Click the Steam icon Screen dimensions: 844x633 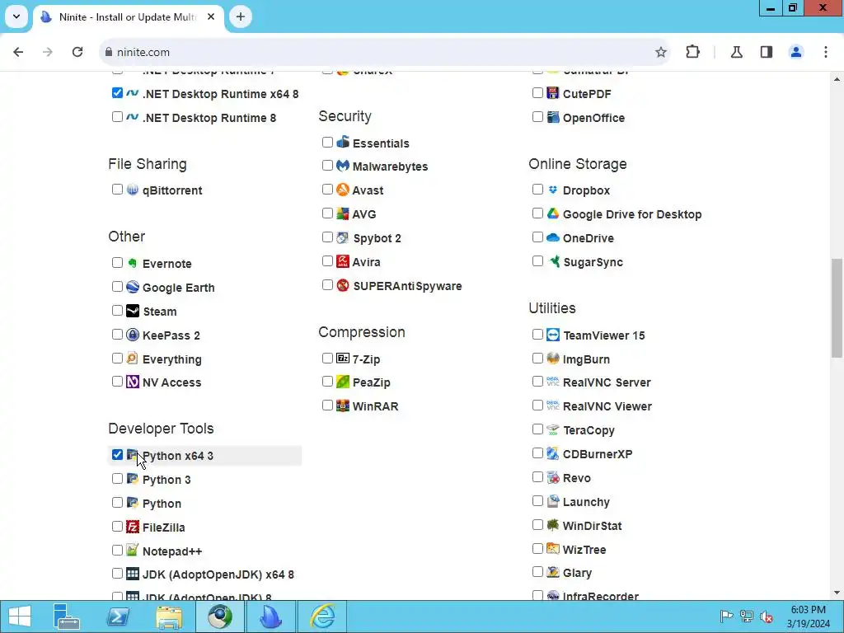click(x=133, y=311)
